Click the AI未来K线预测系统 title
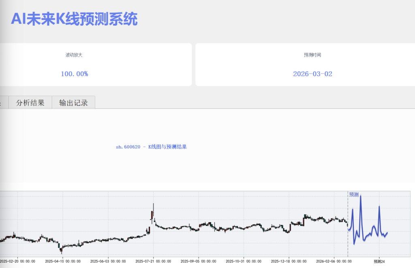 (74, 19)
